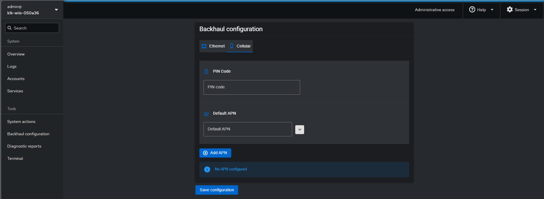This screenshot has height=199, width=544.
Task: Click the Default APN antenna icon
Action: (206, 114)
